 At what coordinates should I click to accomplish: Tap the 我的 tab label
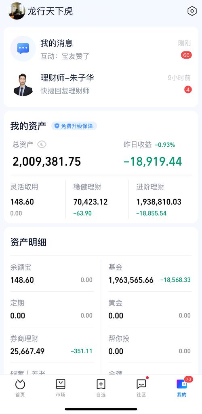point(182,395)
